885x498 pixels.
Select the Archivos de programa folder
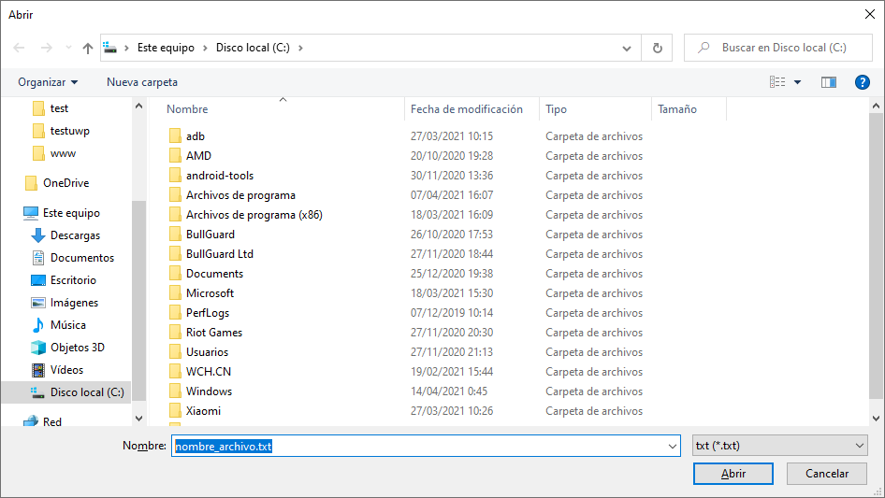click(240, 195)
